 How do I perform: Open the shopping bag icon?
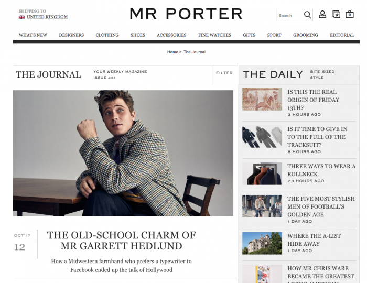pyautogui.click(x=350, y=15)
